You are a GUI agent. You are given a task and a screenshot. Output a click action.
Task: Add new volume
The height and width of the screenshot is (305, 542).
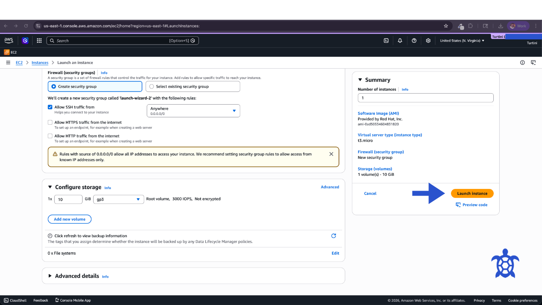coord(69,219)
